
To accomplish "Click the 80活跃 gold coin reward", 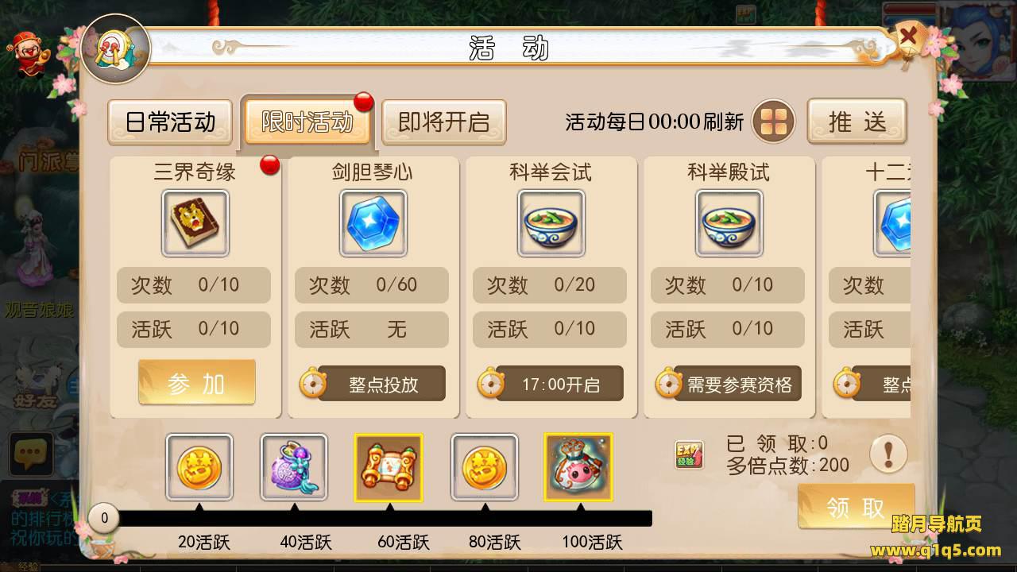I will point(485,467).
